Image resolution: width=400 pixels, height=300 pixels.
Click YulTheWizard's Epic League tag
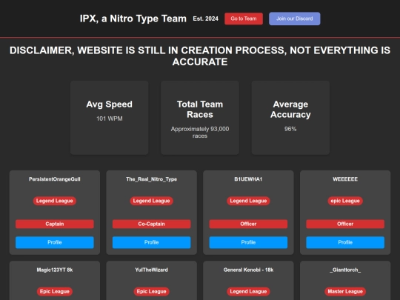pos(152,291)
